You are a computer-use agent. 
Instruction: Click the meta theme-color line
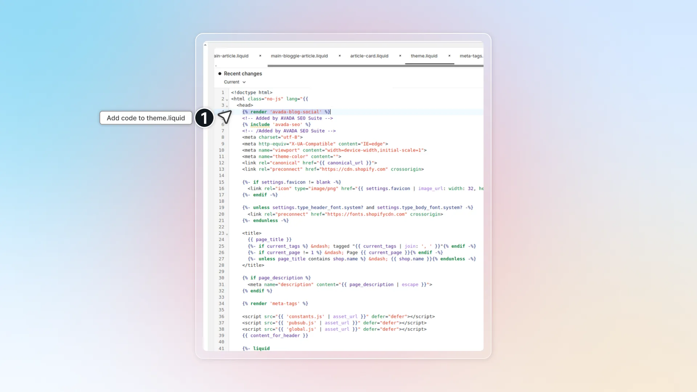tap(292, 156)
